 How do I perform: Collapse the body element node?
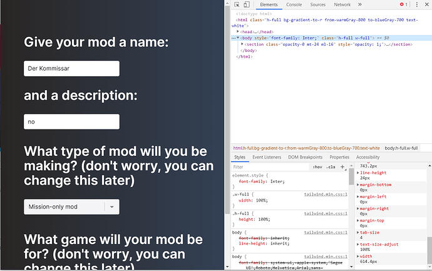pyautogui.click(x=238, y=38)
